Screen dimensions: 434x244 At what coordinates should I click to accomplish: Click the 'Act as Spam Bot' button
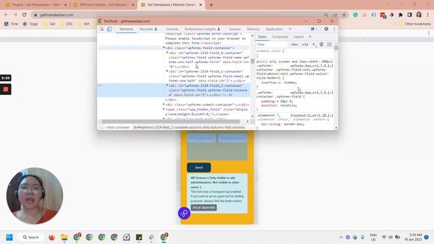(x=203, y=207)
